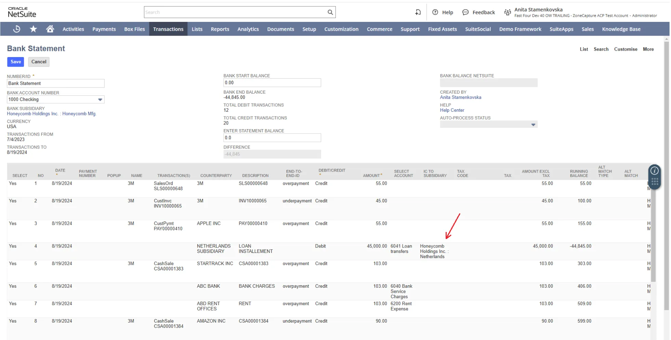Image resolution: width=671 pixels, height=340 pixels.
Task: Click the Counterparty column header
Action: pos(216,176)
